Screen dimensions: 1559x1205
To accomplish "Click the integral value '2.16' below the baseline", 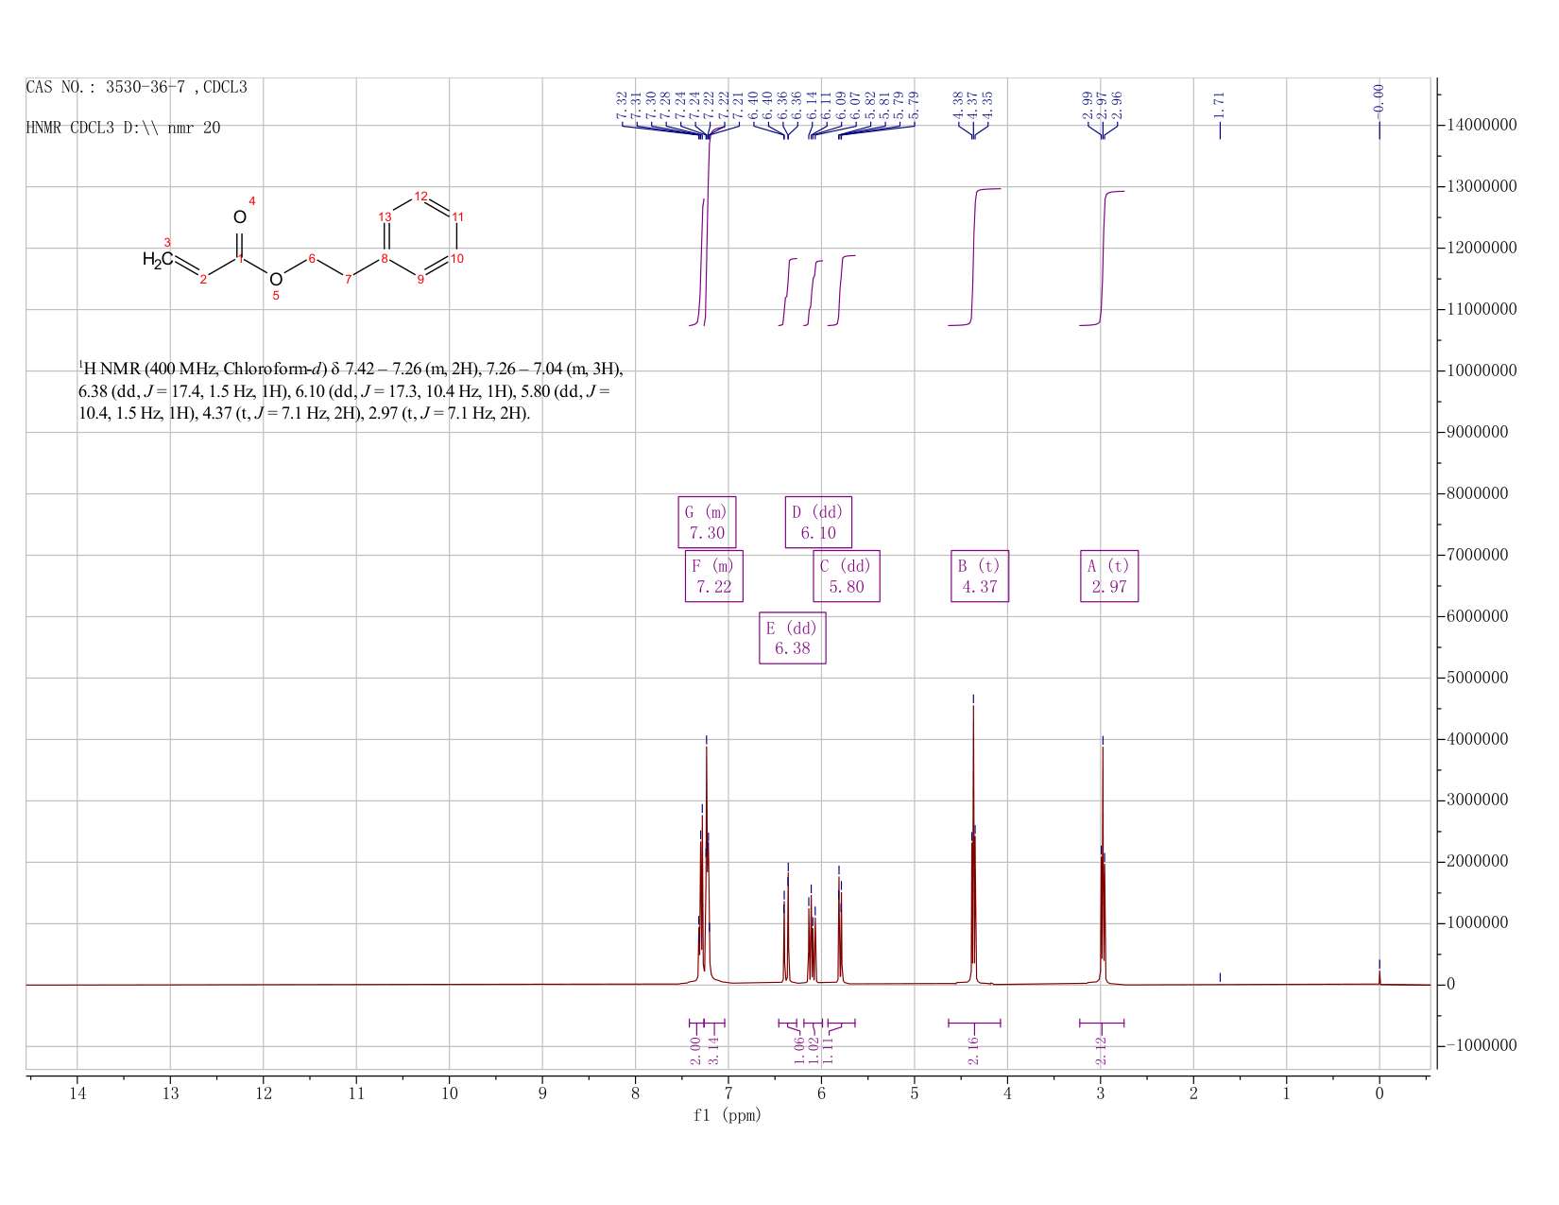I will pyautogui.click(x=974, y=1051).
